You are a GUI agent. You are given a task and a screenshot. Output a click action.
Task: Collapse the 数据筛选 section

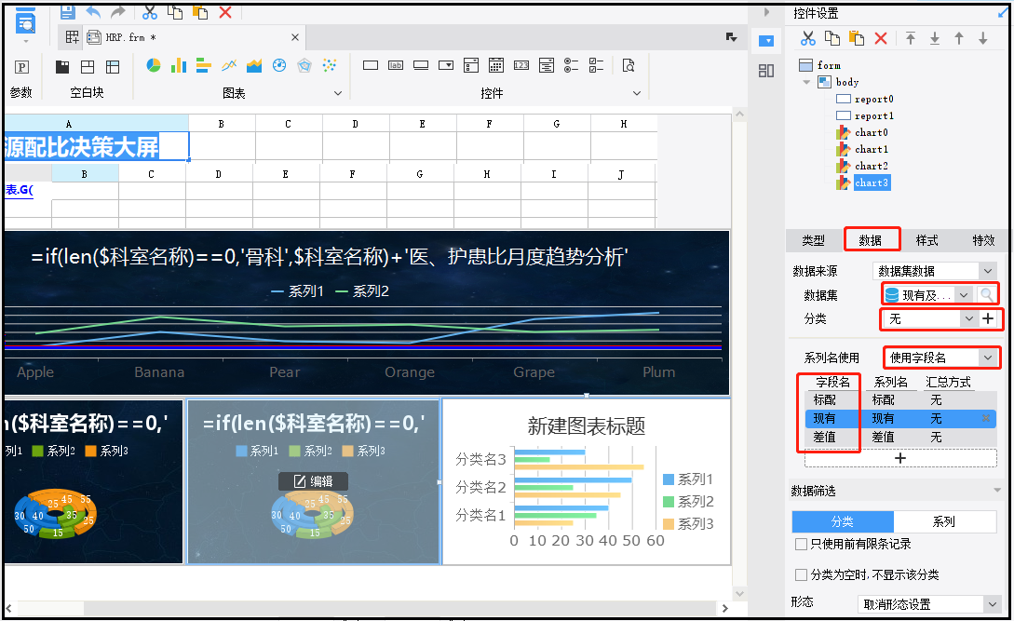point(997,491)
